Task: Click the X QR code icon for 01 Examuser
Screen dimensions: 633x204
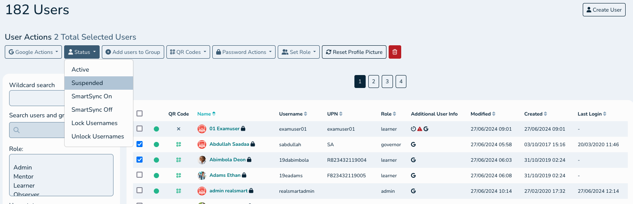Action: click(x=179, y=129)
